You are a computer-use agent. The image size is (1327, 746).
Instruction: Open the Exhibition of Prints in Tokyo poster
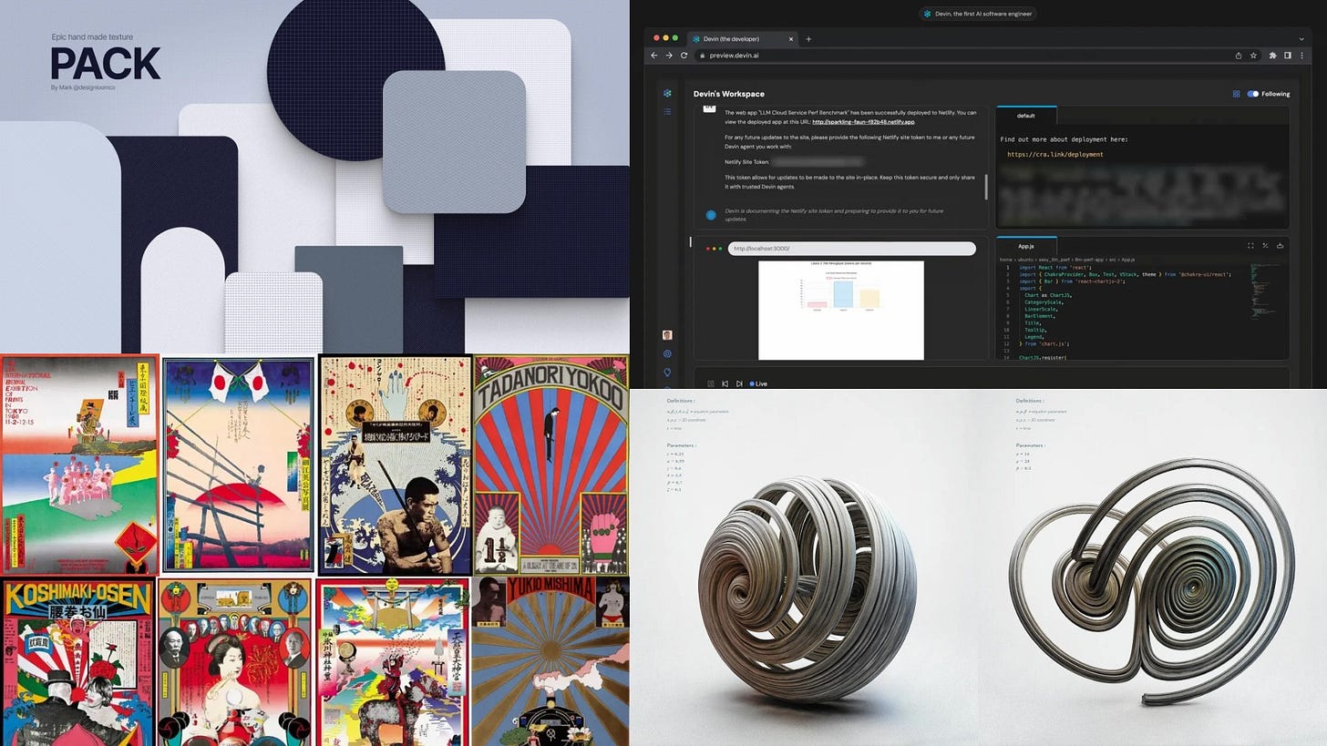pyautogui.click(x=80, y=465)
